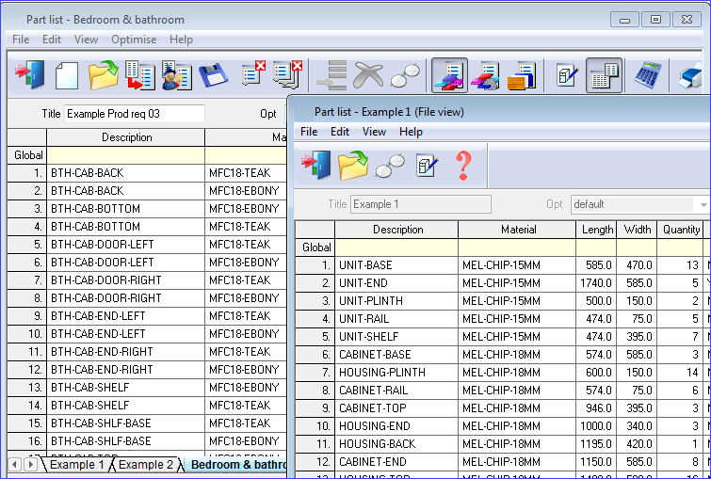The height and width of the screenshot is (479, 711).
Task: Save the part list with the floppy disk icon
Action: tap(214, 75)
